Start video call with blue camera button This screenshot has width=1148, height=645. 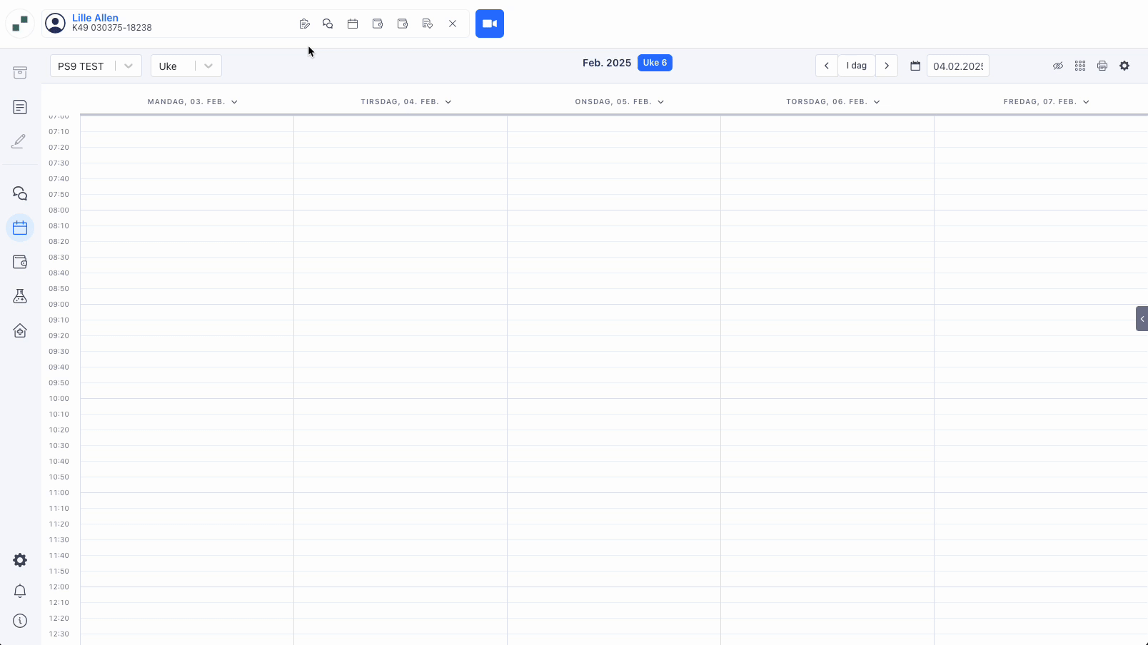(489, 24)
